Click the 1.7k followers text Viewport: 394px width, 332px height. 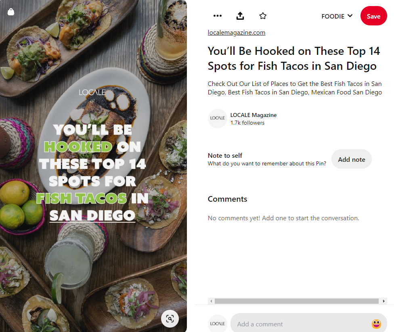(x=247, y=123)
